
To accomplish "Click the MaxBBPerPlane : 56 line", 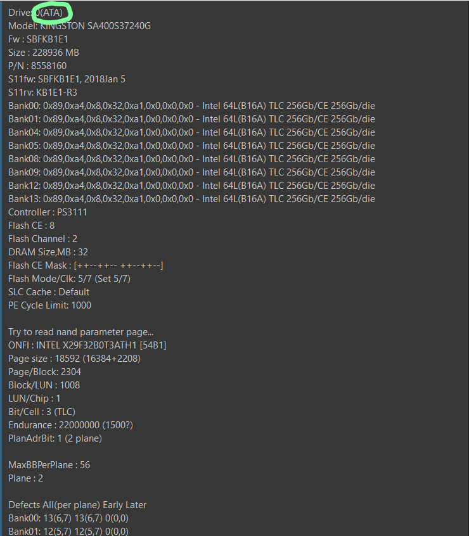I will [x=49, y=465].
